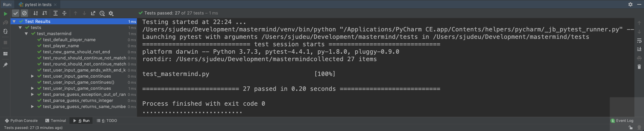This screenshot has width=644, height=131.
Task: Click the Expand All icon
Action: pos(56,13)
